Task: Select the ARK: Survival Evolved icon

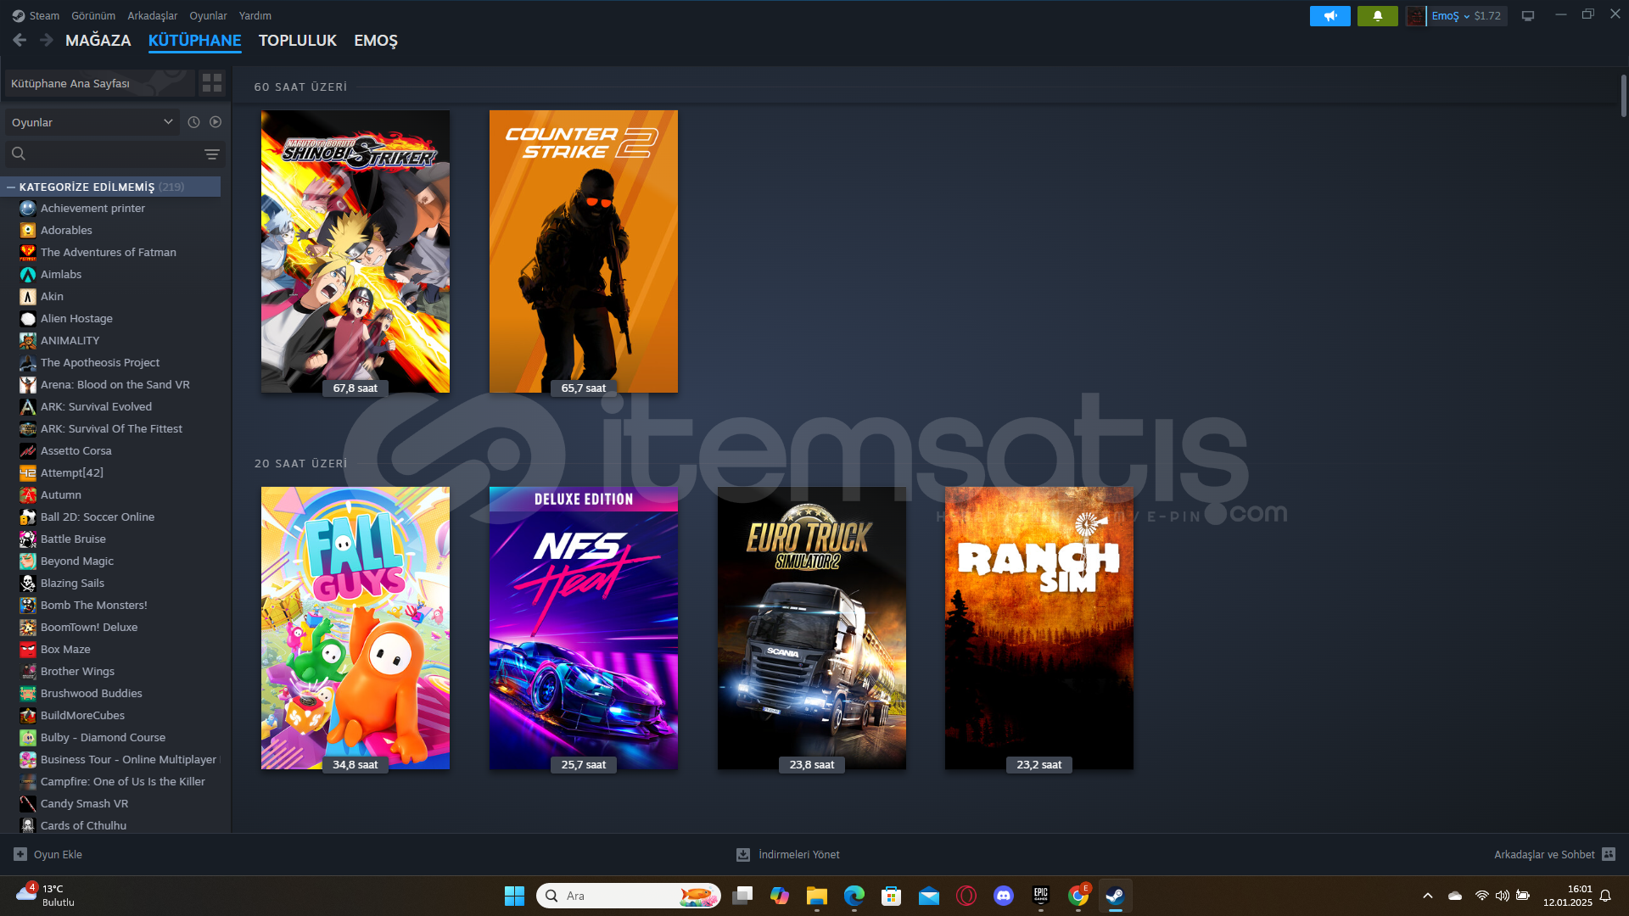Action: (x=28, y=407)
